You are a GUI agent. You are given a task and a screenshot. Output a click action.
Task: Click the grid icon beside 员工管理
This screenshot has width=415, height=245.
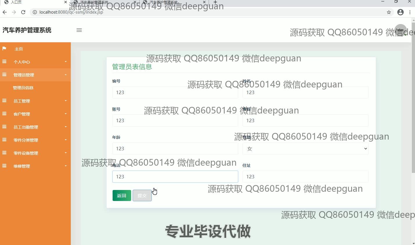coord(4,101)
